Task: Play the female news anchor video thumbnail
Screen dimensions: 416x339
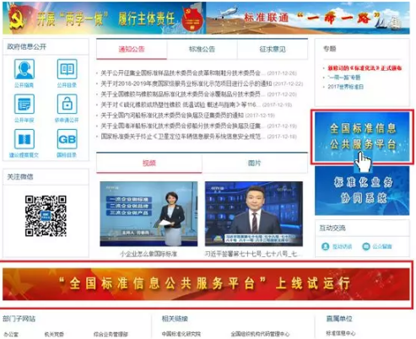Action: (x=149, y=214)
